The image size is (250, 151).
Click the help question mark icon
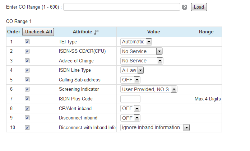[x=185, y=7]
